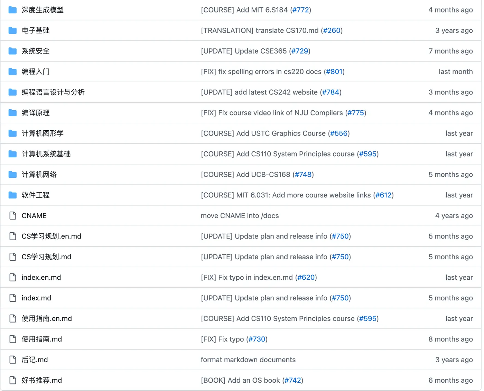484x391 pixels.
Task: Click the folder icon next to 计算机网络
Action: tap(12, 174)
